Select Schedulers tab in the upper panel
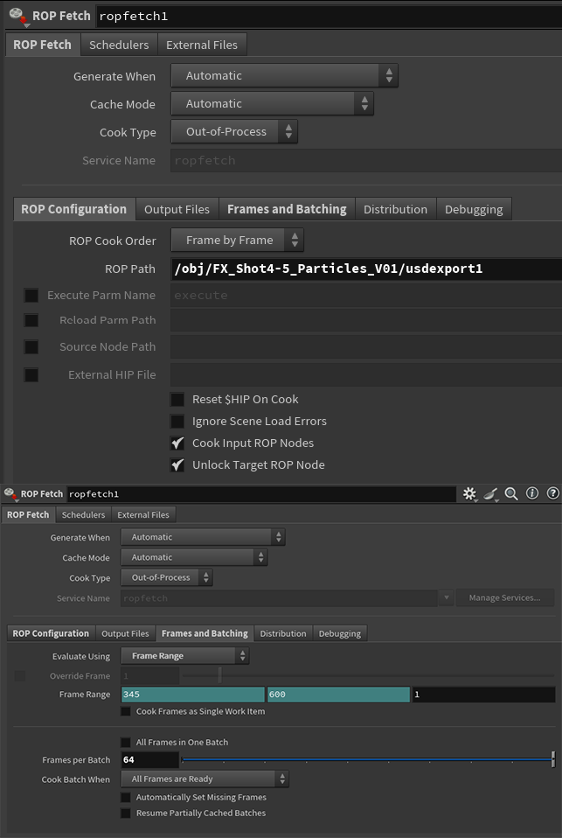Viewport: 562px width, 838px height. 118,45
